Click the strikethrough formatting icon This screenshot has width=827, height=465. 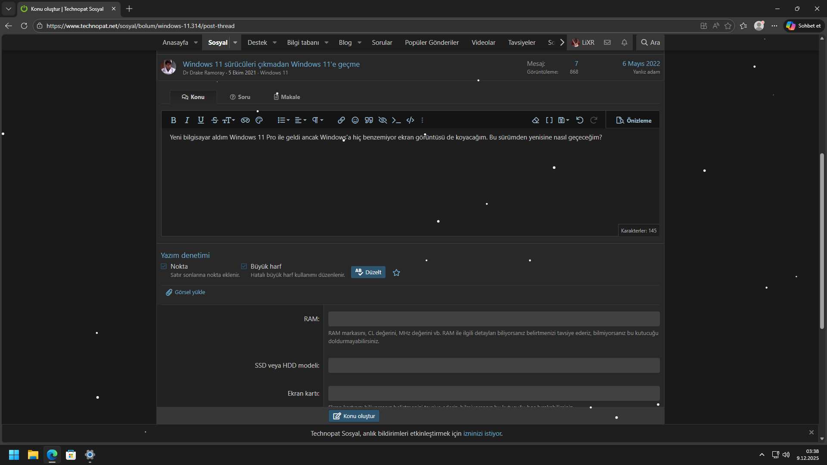pyautogui.click(x=215, y=120)
